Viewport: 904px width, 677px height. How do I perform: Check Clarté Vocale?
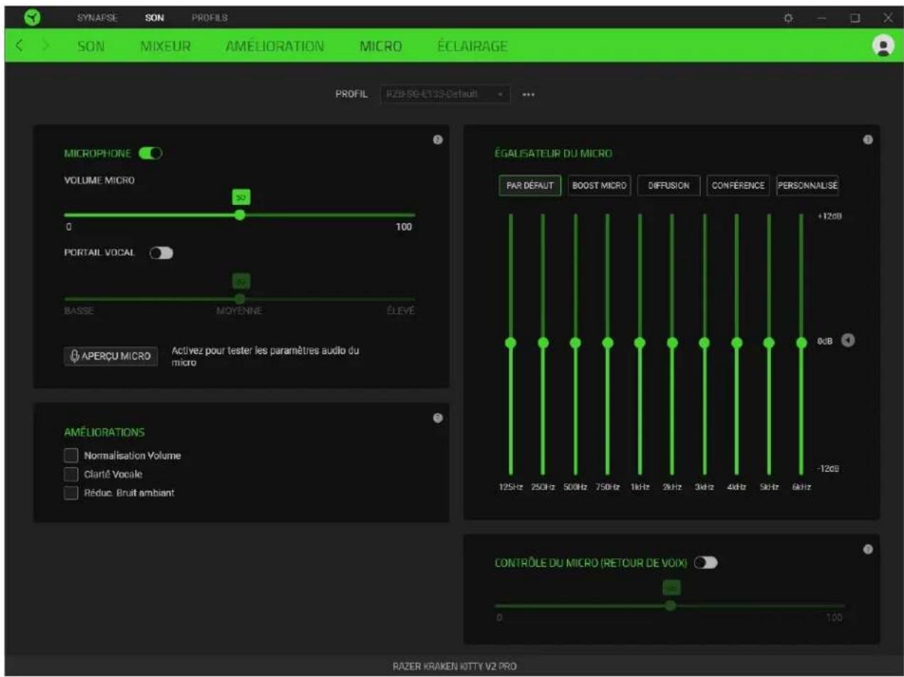coord(70,474)
